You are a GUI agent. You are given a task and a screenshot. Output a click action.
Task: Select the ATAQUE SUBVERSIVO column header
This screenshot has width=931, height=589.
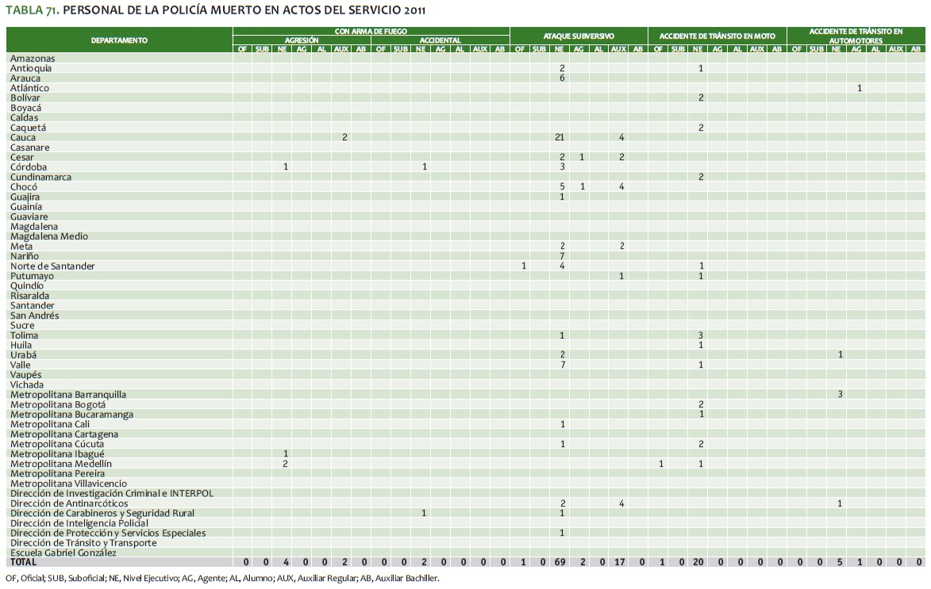pyautogui.click(x=579, y=36)
